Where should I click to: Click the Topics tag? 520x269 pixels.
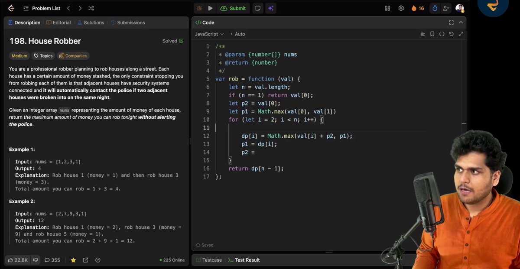(43, 56)
